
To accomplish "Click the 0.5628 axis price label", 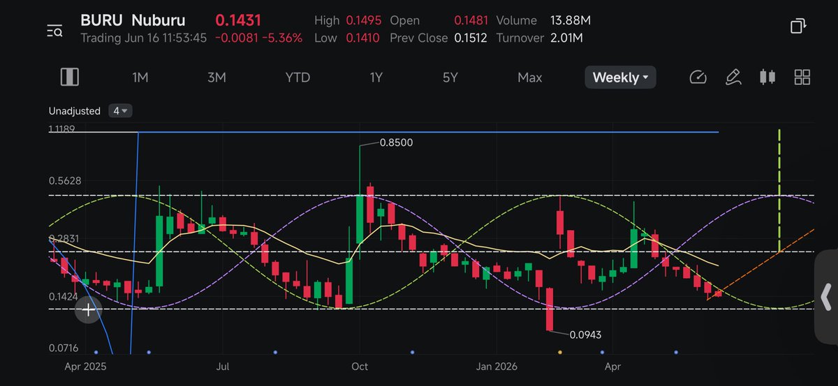I will [x=64, y=181].
